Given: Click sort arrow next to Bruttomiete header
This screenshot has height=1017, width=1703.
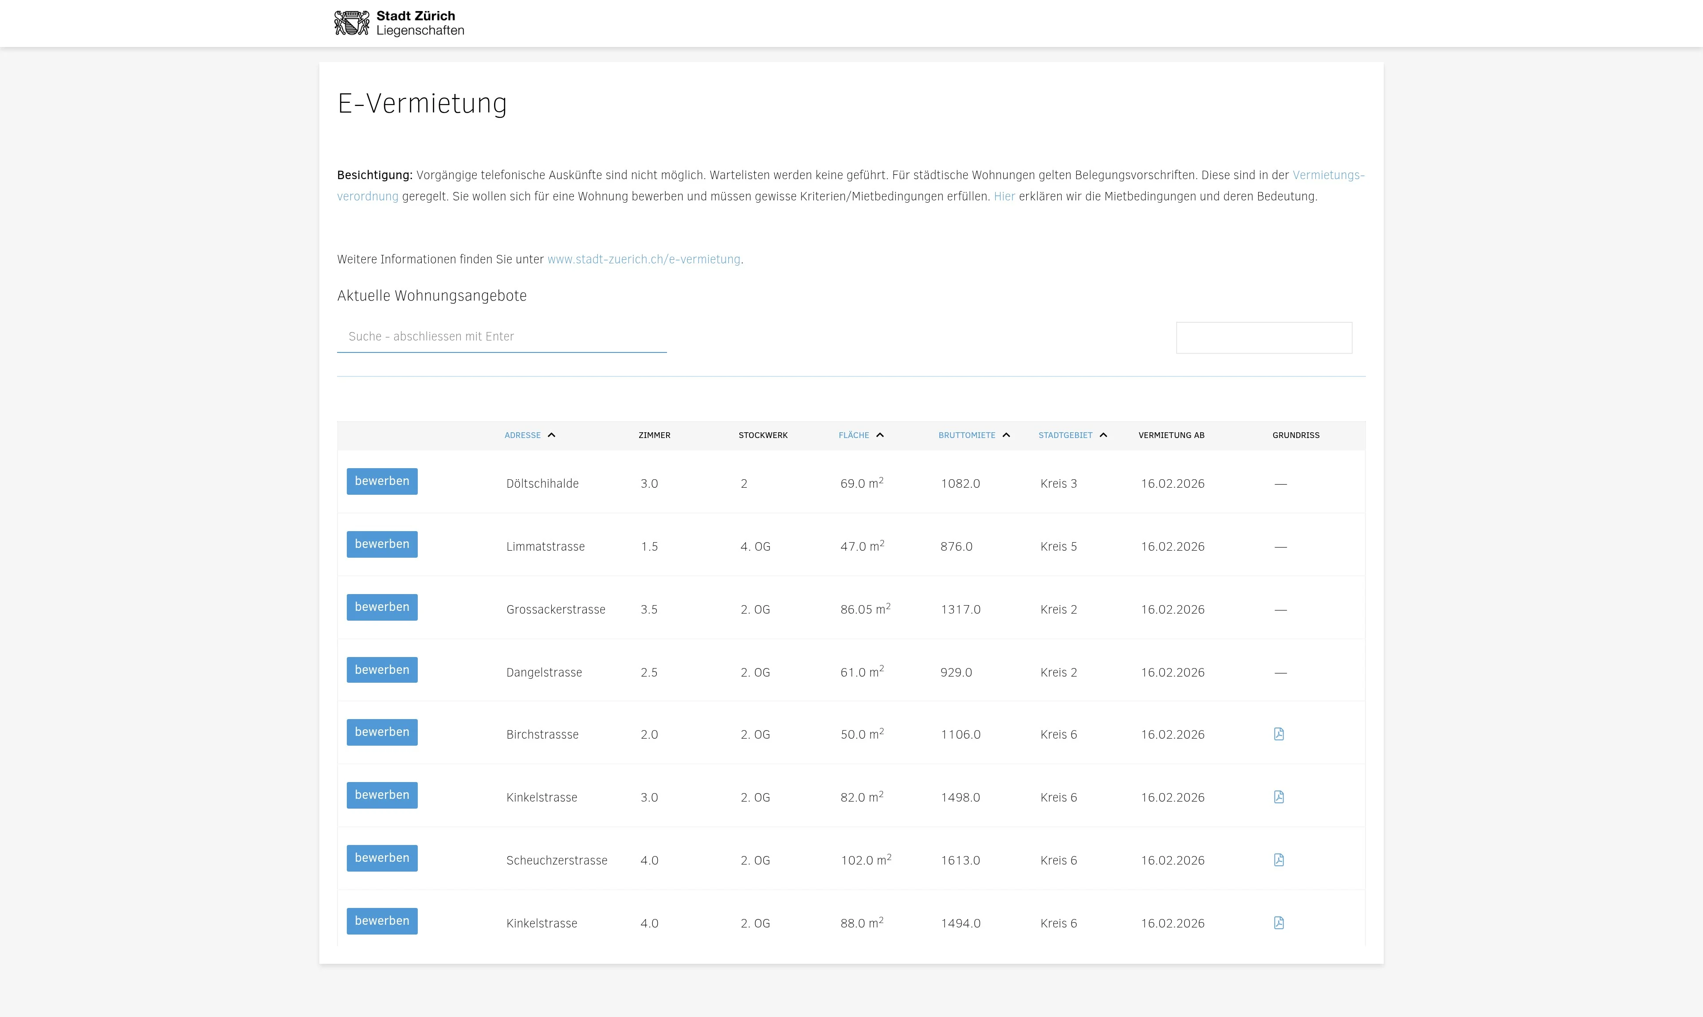Looking at the screenshot, I should click(x=1006, y=435).
